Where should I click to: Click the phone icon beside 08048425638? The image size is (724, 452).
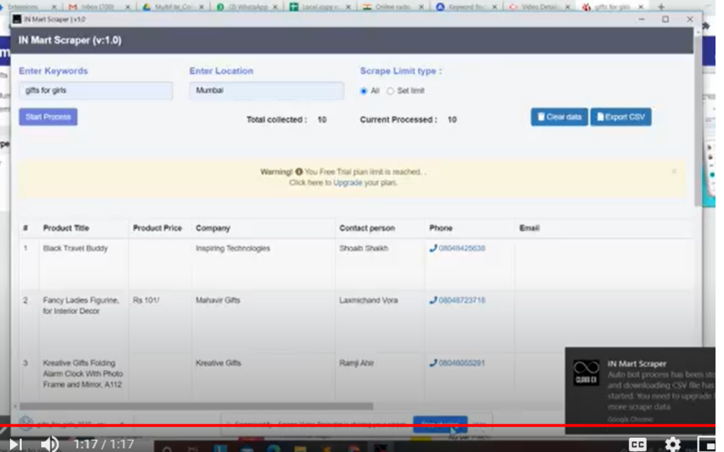(x=433, y=248)
